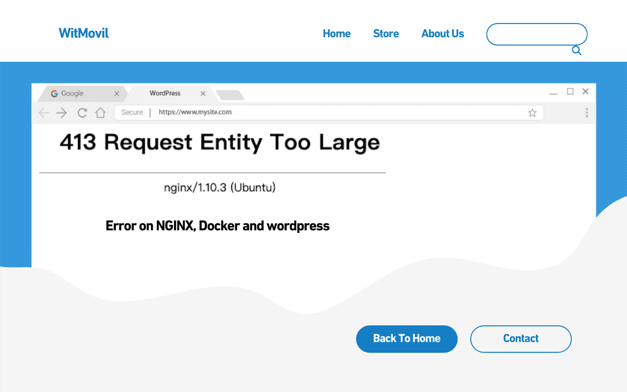Reload the current page

81,112
